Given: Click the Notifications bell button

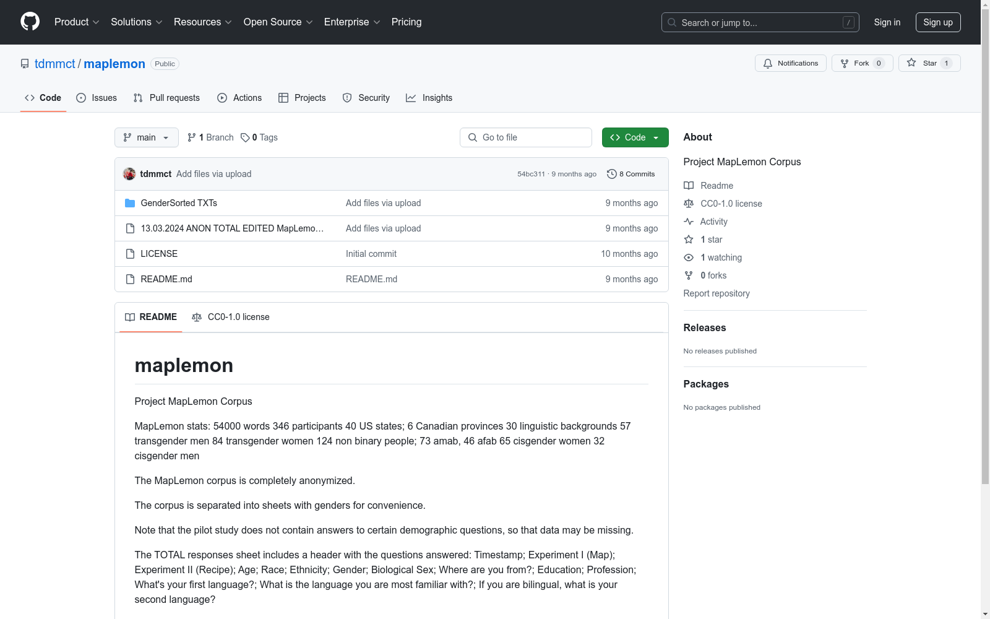Looking at the screenshot, I should pyautogui.click(x=790, y=63).
